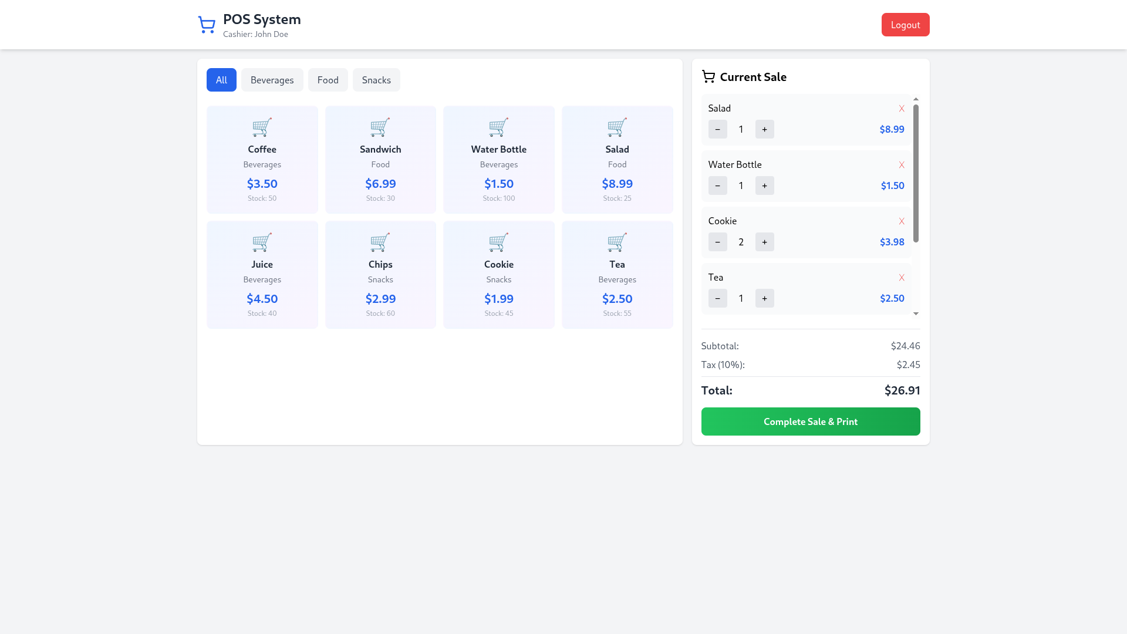Click the shopping cart icon in the header
The width and height of the screenshot is (1127, 634).
[206, 24]
